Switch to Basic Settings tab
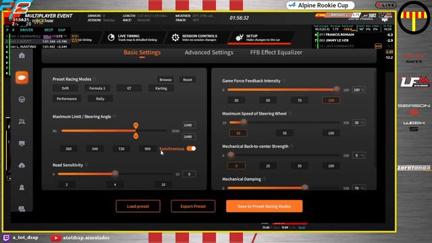The width and height of the screenshot is (432, 243). 142,53
